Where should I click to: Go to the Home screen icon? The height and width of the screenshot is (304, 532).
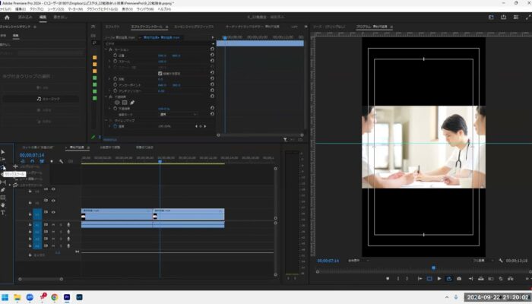[x=7, y=17]
